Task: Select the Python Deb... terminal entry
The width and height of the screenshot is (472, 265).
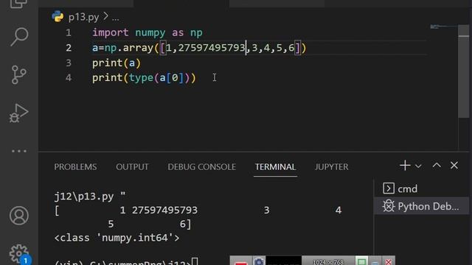Action: (421, 206)
